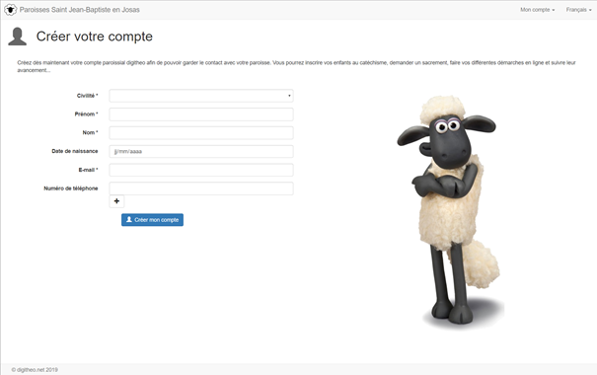Click the Prénom label
597x375 pixels.
click(x=86, y=114)
